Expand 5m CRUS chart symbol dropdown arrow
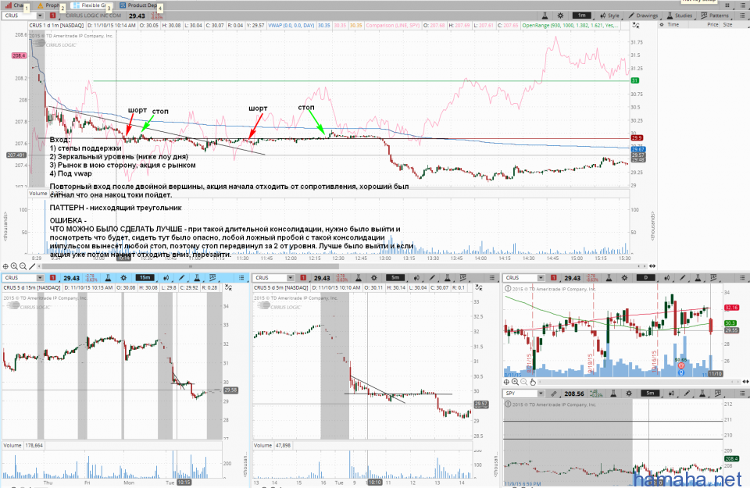Screen dimensions: 750x488 click(x=291, y=278)
